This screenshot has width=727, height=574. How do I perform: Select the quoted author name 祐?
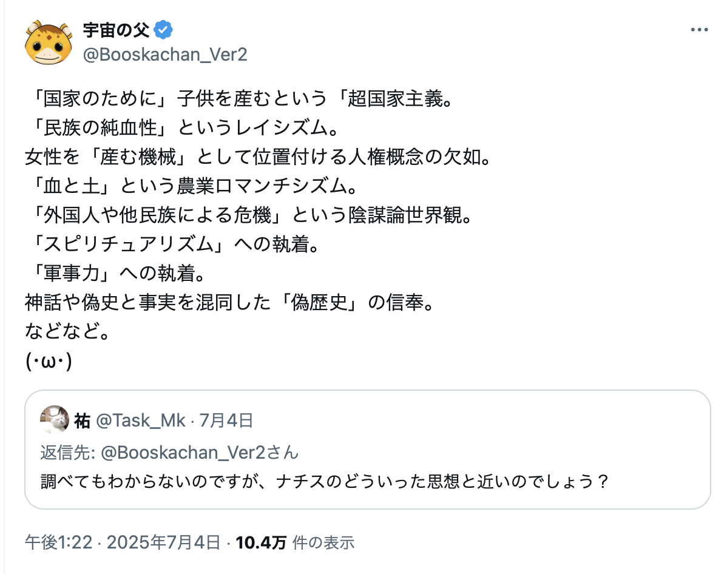pos(82,420)
